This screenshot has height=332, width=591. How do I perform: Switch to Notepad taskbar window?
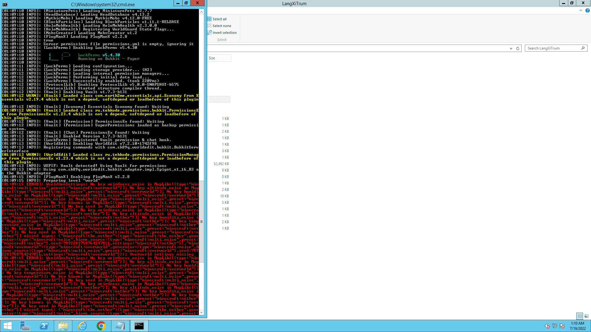point(120,326)
